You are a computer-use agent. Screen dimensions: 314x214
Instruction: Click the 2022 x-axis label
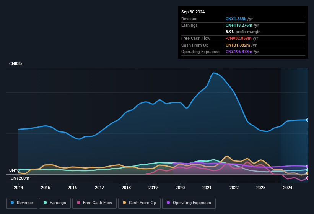[234, 188]
